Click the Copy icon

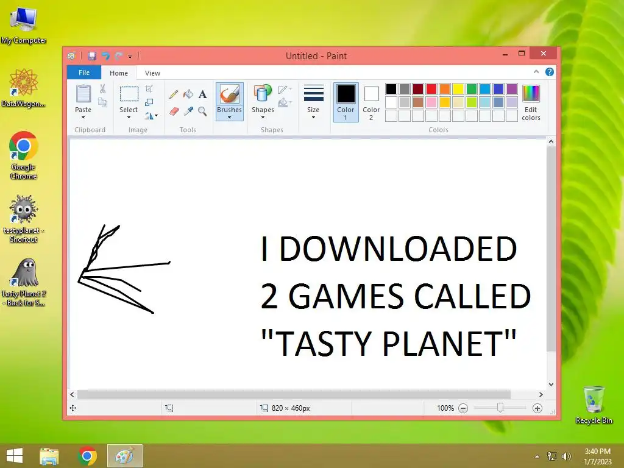pyautogui.click(x=102, y=102)
